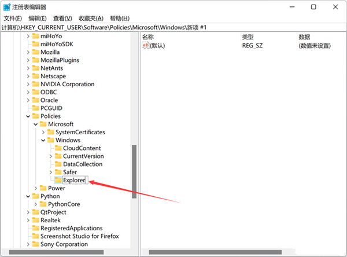
Task: Open the 帮助(H) menu
Action: [120, 19]
